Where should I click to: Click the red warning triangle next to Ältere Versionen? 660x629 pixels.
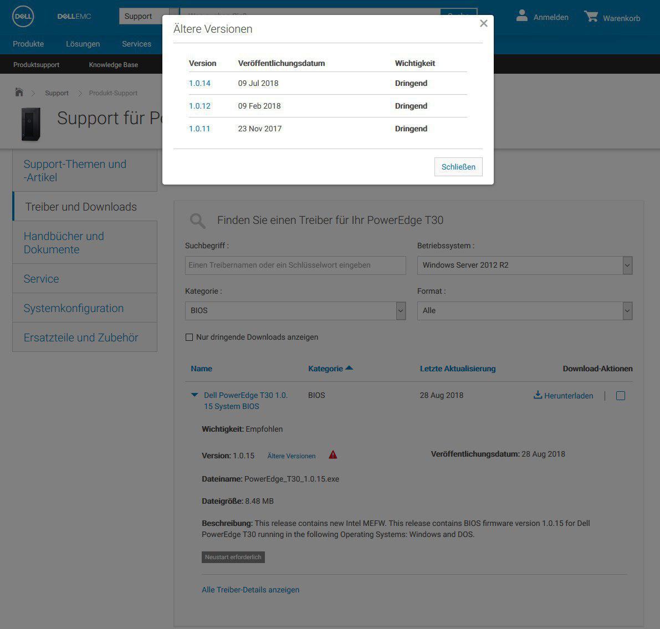coord(333,454)
